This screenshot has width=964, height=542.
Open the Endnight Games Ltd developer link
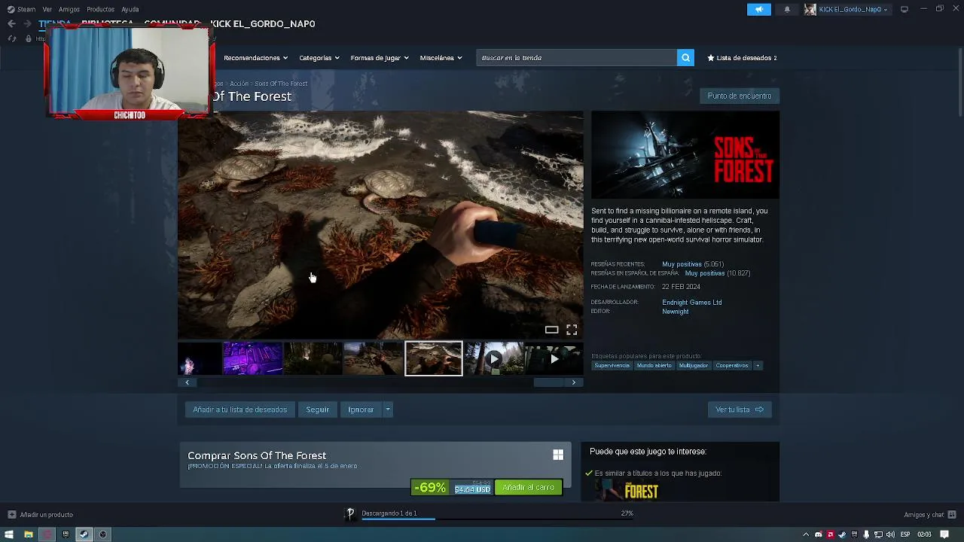click(x=691, y=303)
